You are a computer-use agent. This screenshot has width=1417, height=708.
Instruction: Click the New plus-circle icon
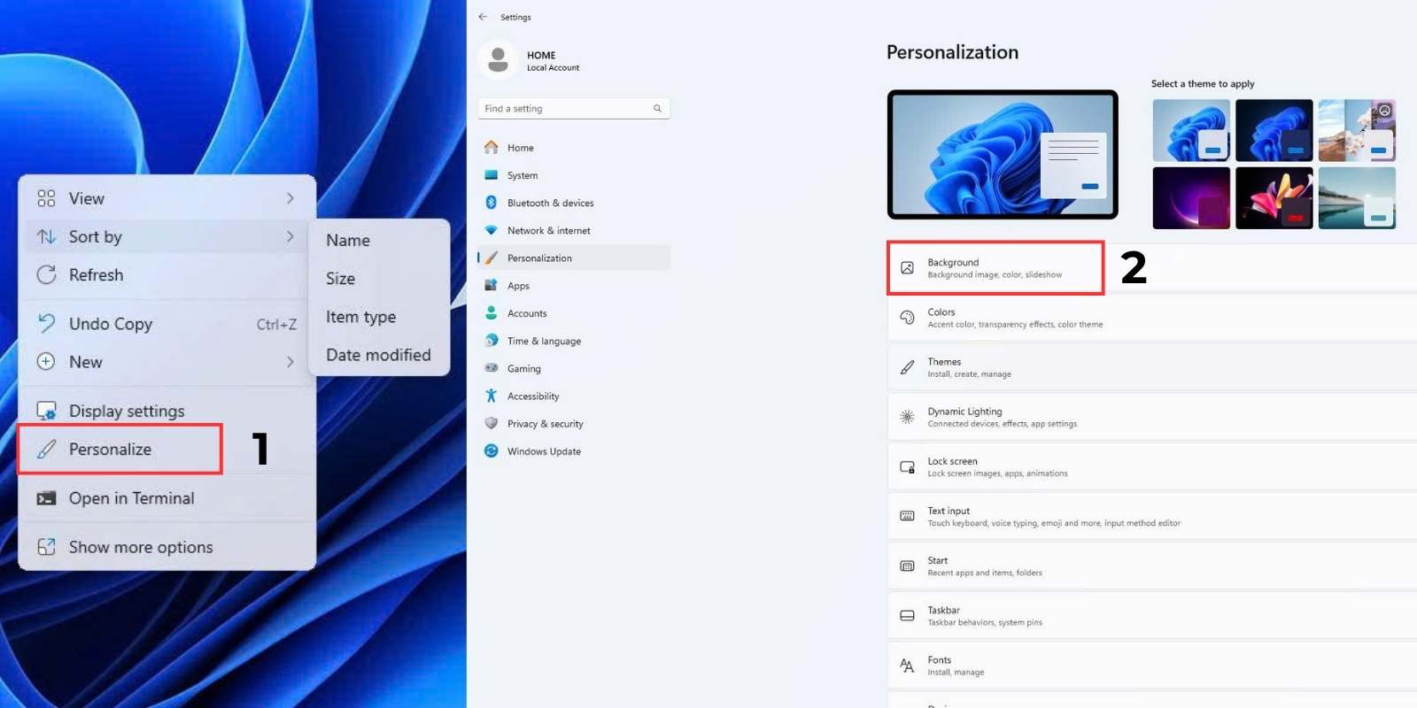pos(46,361)
